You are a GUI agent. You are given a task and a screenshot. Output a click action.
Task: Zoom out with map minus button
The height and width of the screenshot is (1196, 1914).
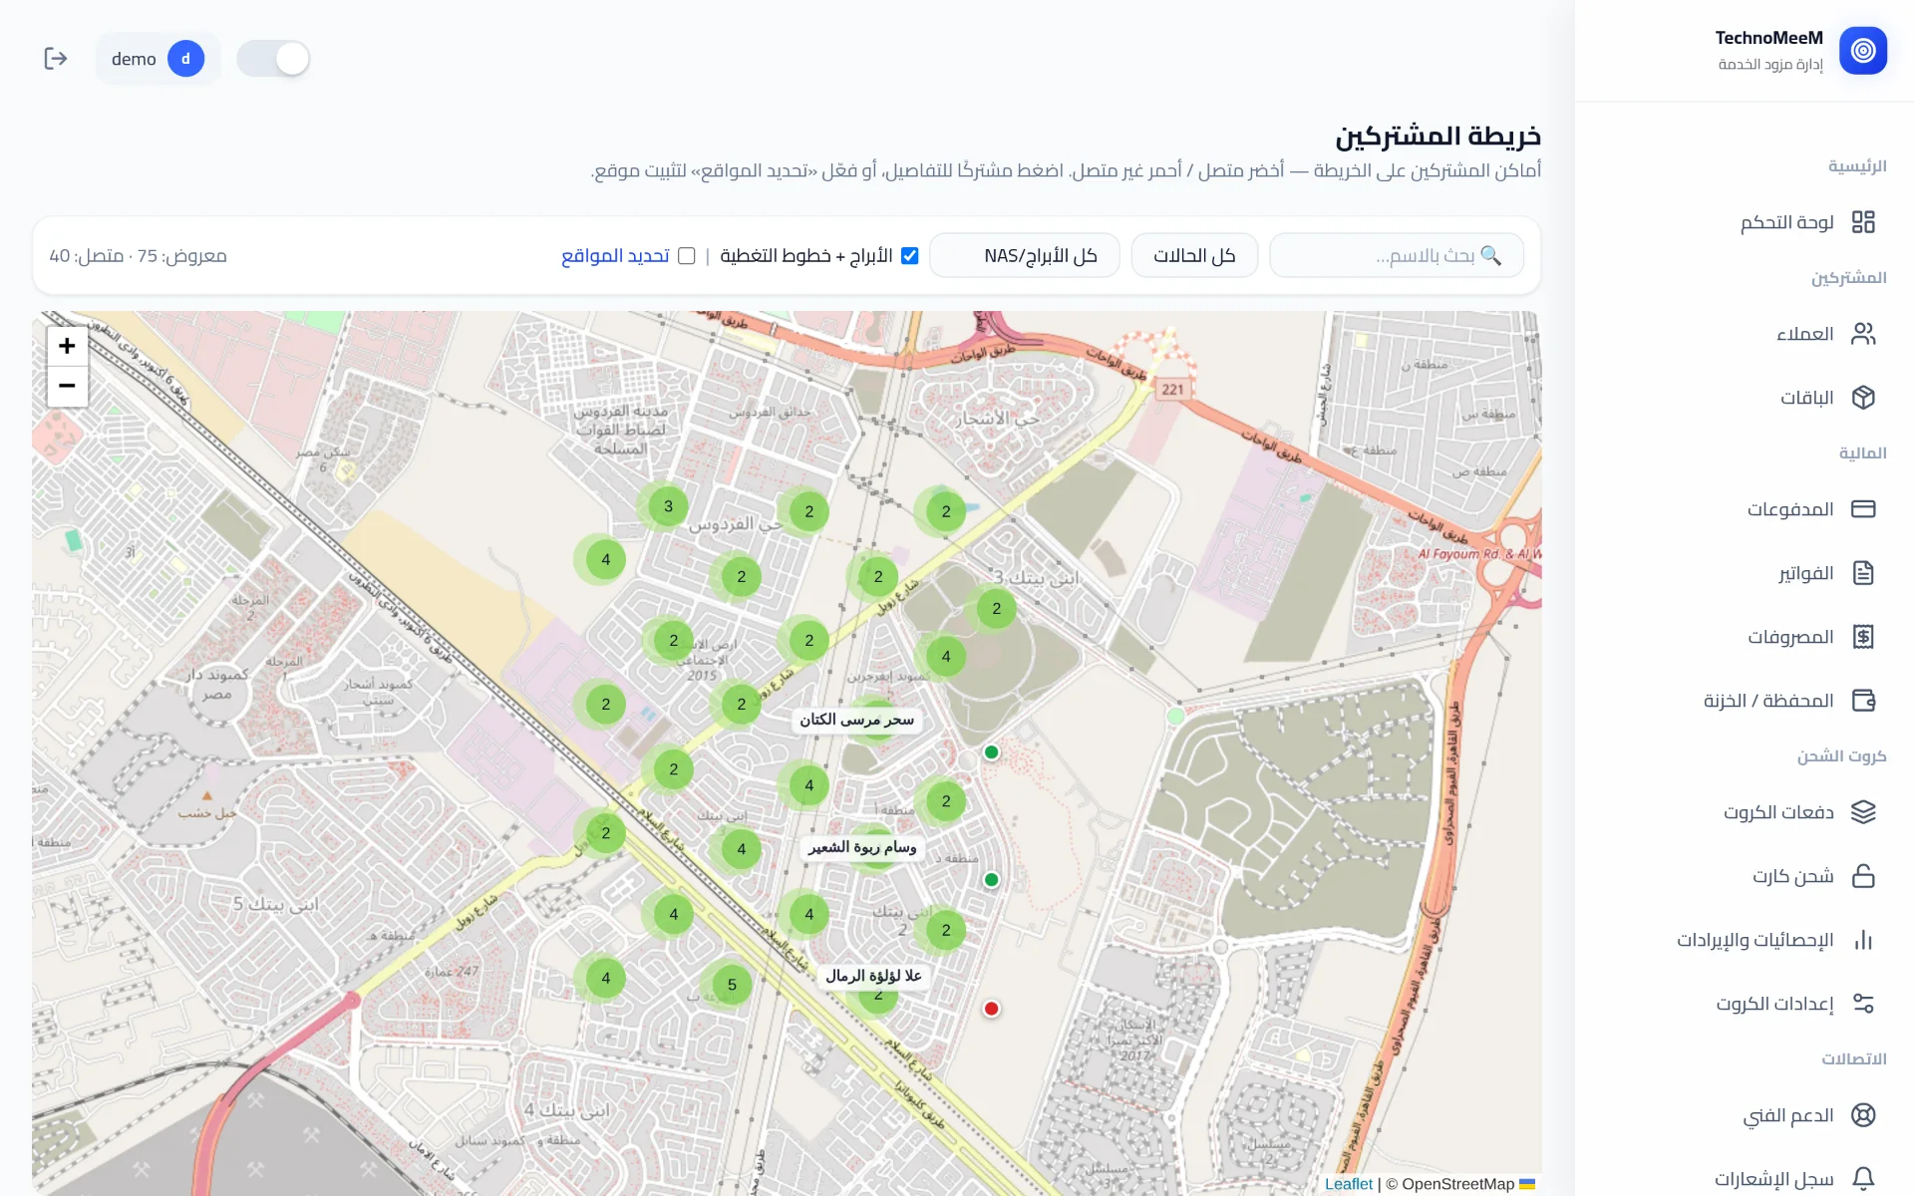67,386
